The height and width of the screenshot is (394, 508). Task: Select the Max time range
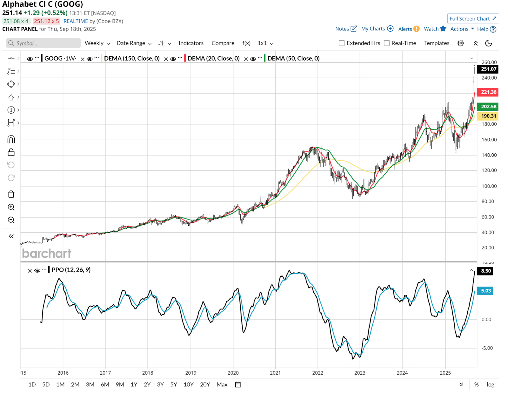pyautogui.click(x=222, y=384)
